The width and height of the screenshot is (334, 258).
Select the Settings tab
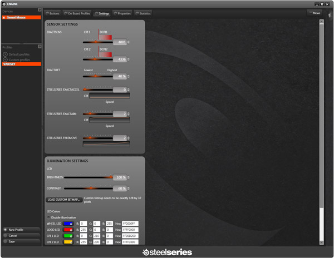tap(102, 13)
